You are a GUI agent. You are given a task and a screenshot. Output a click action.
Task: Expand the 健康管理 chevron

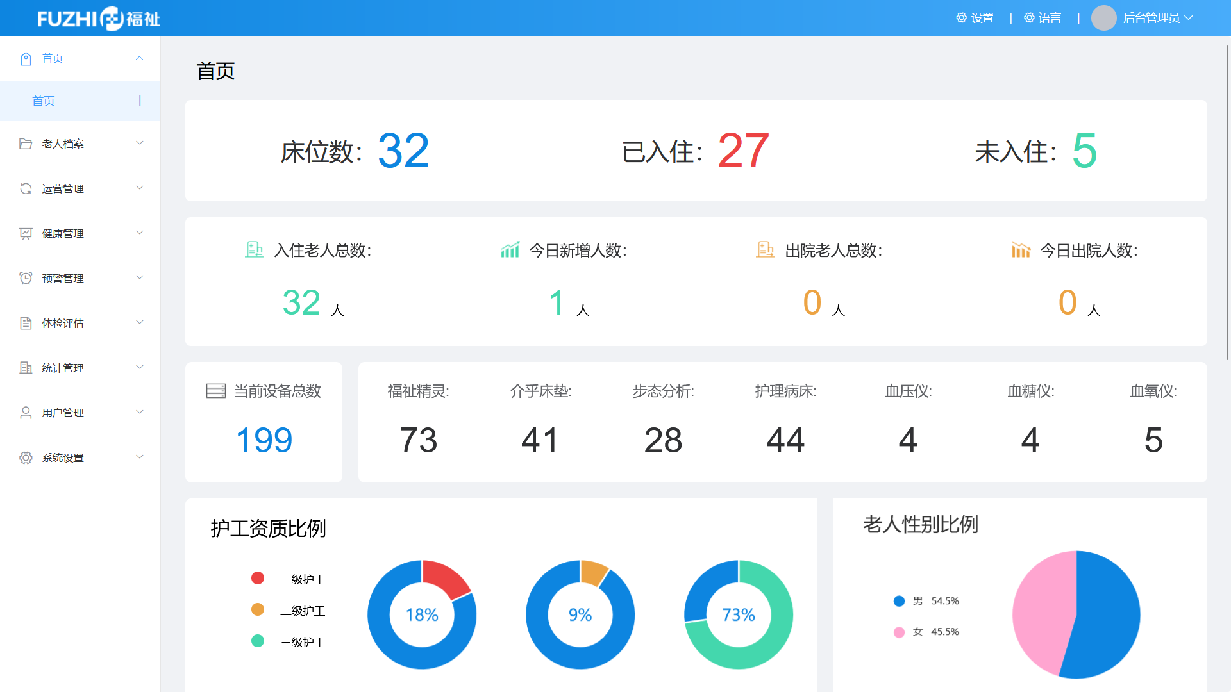point(139,233)
